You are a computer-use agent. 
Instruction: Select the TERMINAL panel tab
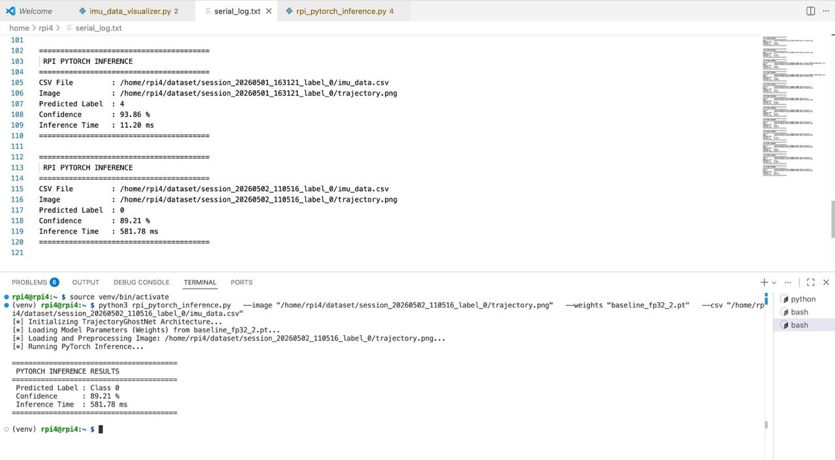click(200, 283)
